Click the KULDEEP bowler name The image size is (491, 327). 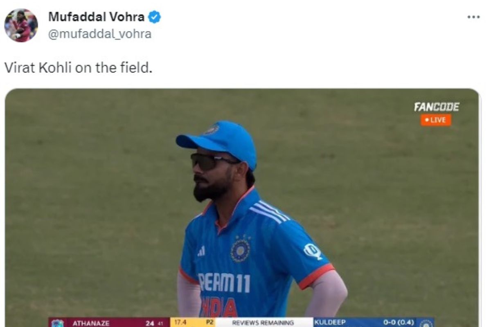(x=330, y=323)
